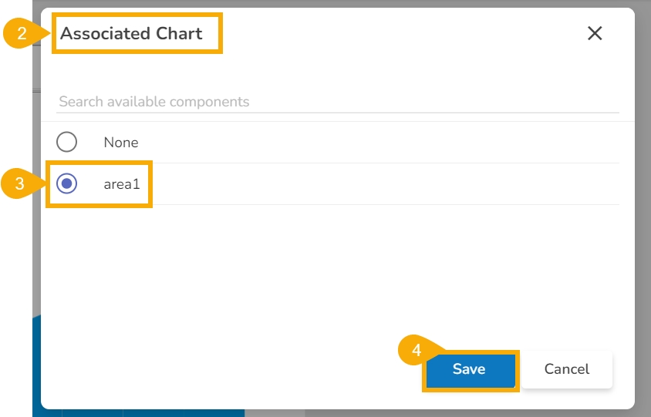This screenshot has height=417, width=651.
Task: Click the "None" option label text
Action: [121, 143]
